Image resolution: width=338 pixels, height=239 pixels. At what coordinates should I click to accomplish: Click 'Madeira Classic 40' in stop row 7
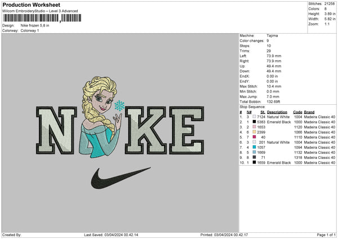pos(319,147)
